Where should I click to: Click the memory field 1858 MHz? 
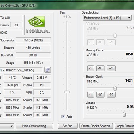pos(12,108)
